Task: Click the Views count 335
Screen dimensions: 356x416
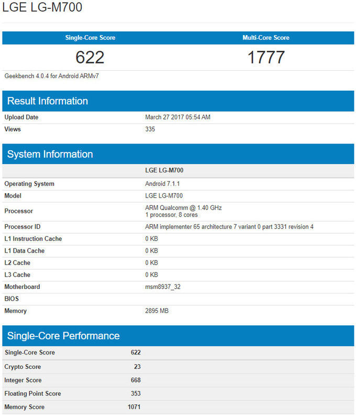Action: 150,129
